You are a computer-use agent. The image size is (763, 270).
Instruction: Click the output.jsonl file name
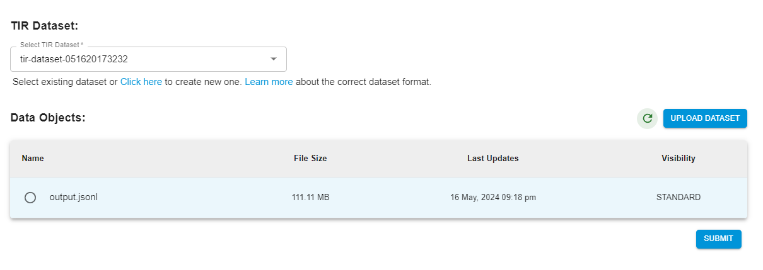click(x=73, y=197)
